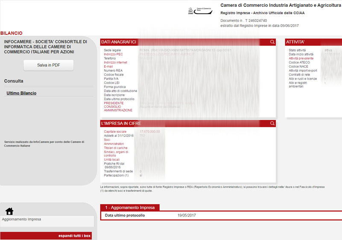This screenshot has height=240, width=342.
Task: Click the Soci link
Action: point(107,140)
